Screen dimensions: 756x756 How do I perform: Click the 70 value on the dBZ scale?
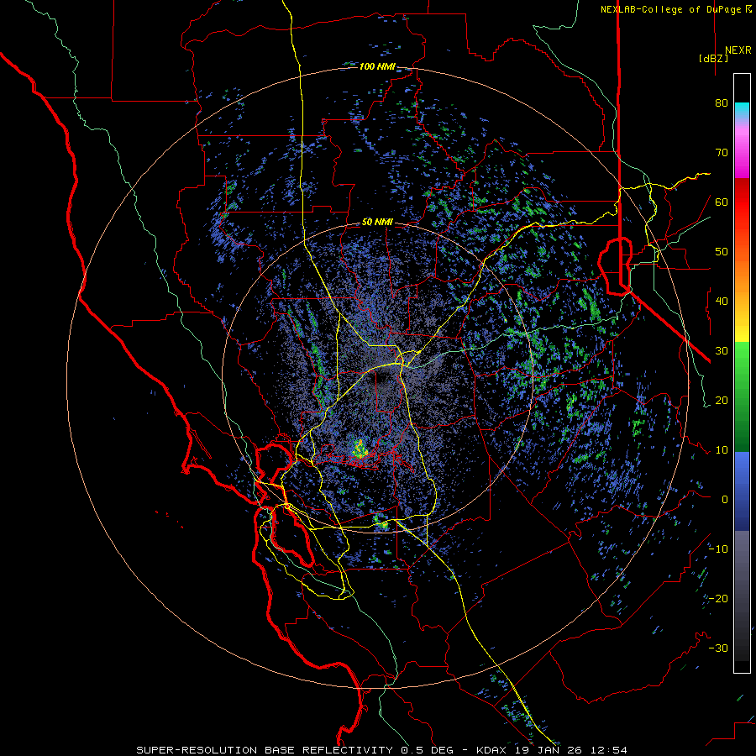(x=722, y=152)
